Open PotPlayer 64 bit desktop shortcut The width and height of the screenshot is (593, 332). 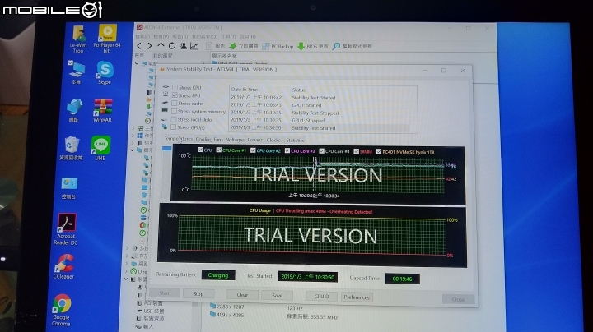tap(107, 39)
